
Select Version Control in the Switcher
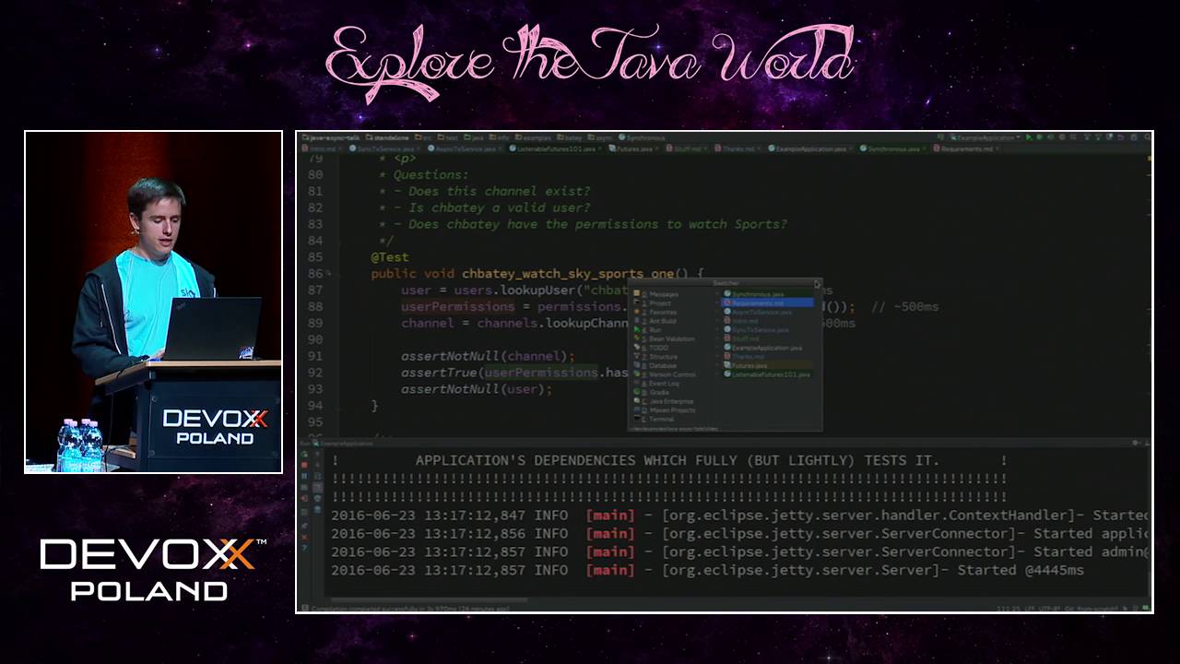tap(666, 374)
